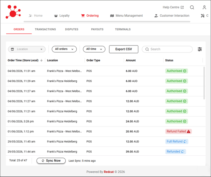Click the Total: 25 of 47 text

click(18, 160)
